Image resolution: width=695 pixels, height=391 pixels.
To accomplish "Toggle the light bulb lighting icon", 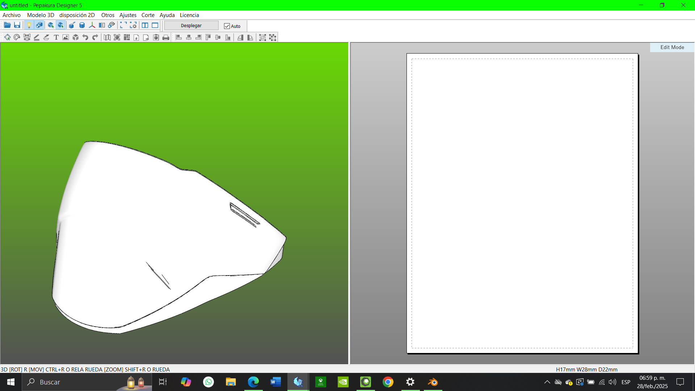I will pyautogui.click(x=29, y=25).
